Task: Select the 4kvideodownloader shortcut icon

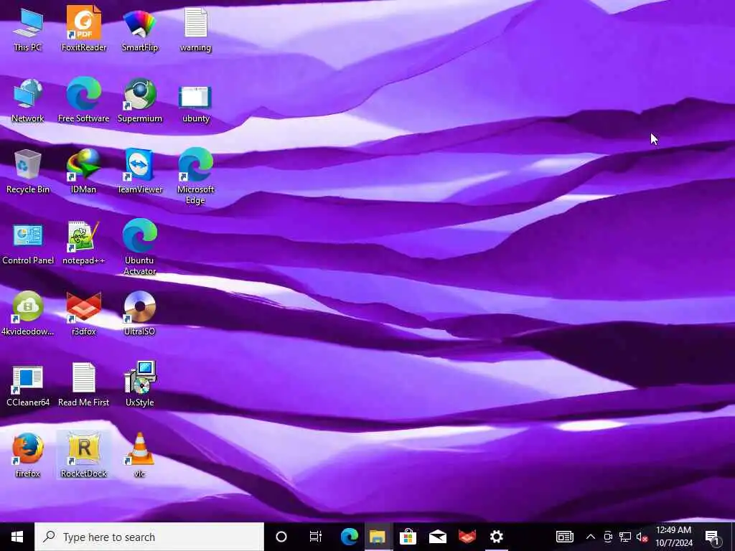Action: 28,314
